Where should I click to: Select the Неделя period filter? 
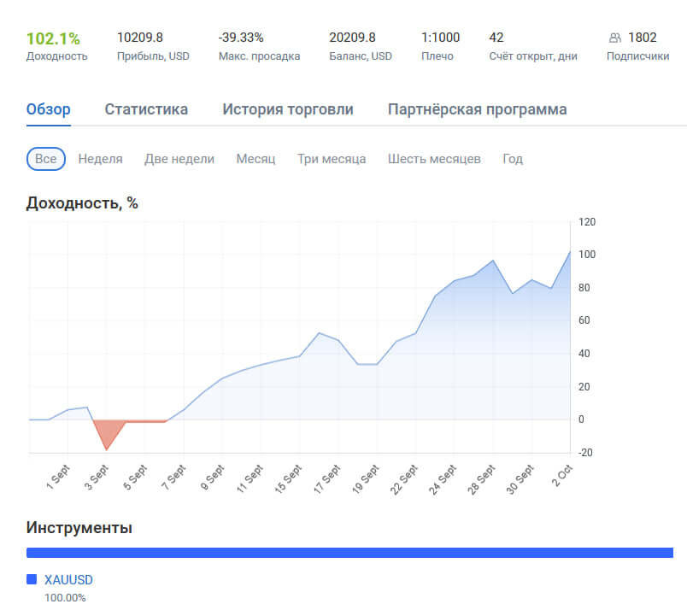click(x=100, y=159)
